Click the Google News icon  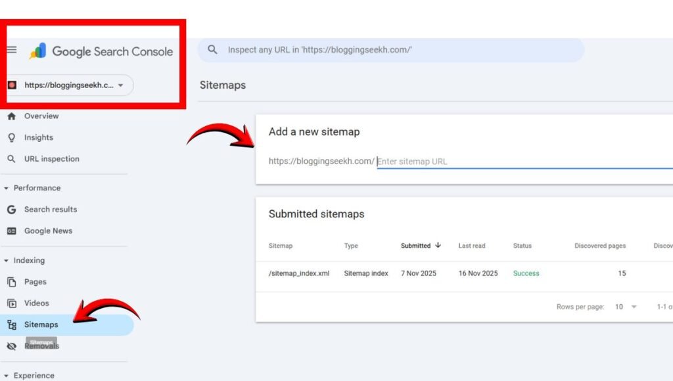pyautogui.click(x=11, y=231)
